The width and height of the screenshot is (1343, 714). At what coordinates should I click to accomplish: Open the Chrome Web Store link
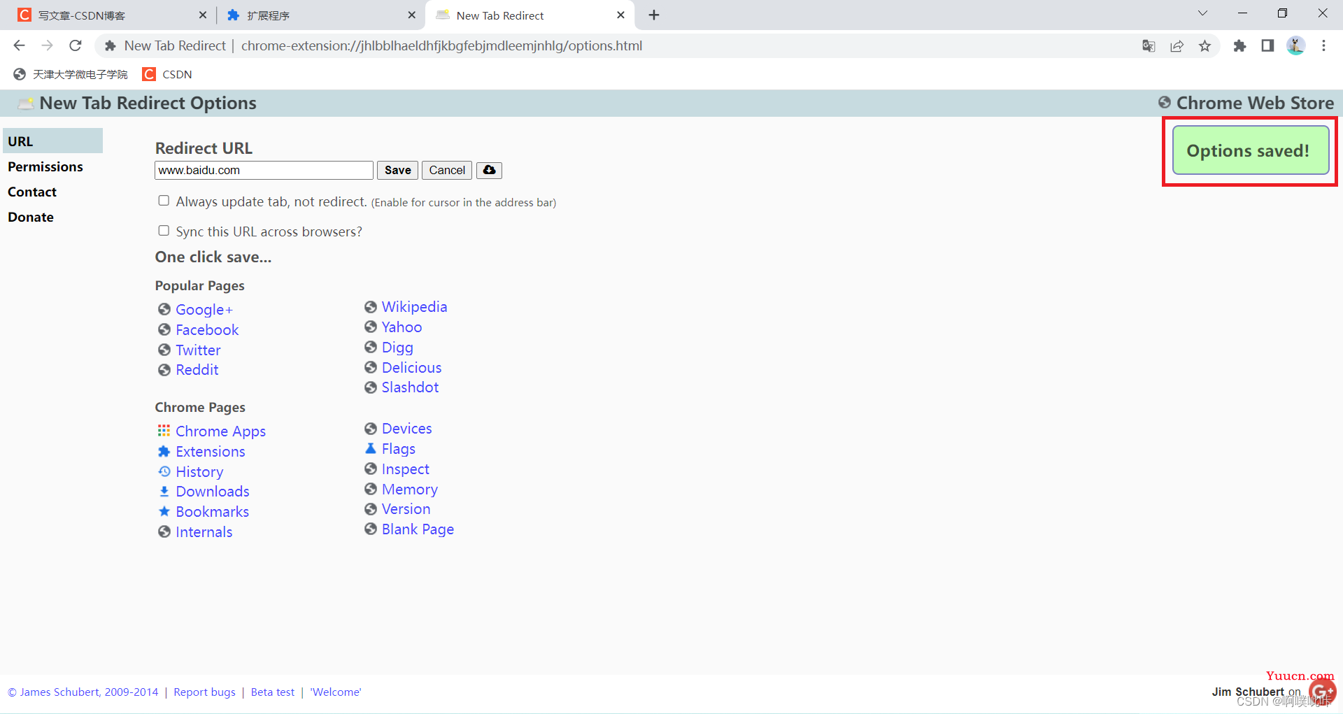click(1255, 103)
